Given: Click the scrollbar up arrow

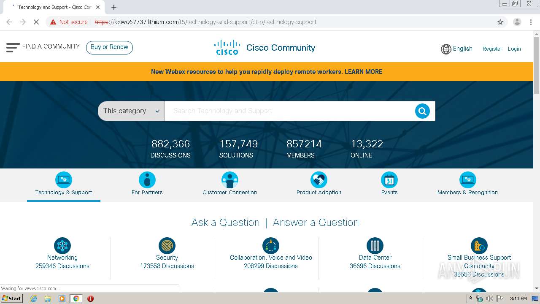Looking at the screenshot, I should coord(537,34).
